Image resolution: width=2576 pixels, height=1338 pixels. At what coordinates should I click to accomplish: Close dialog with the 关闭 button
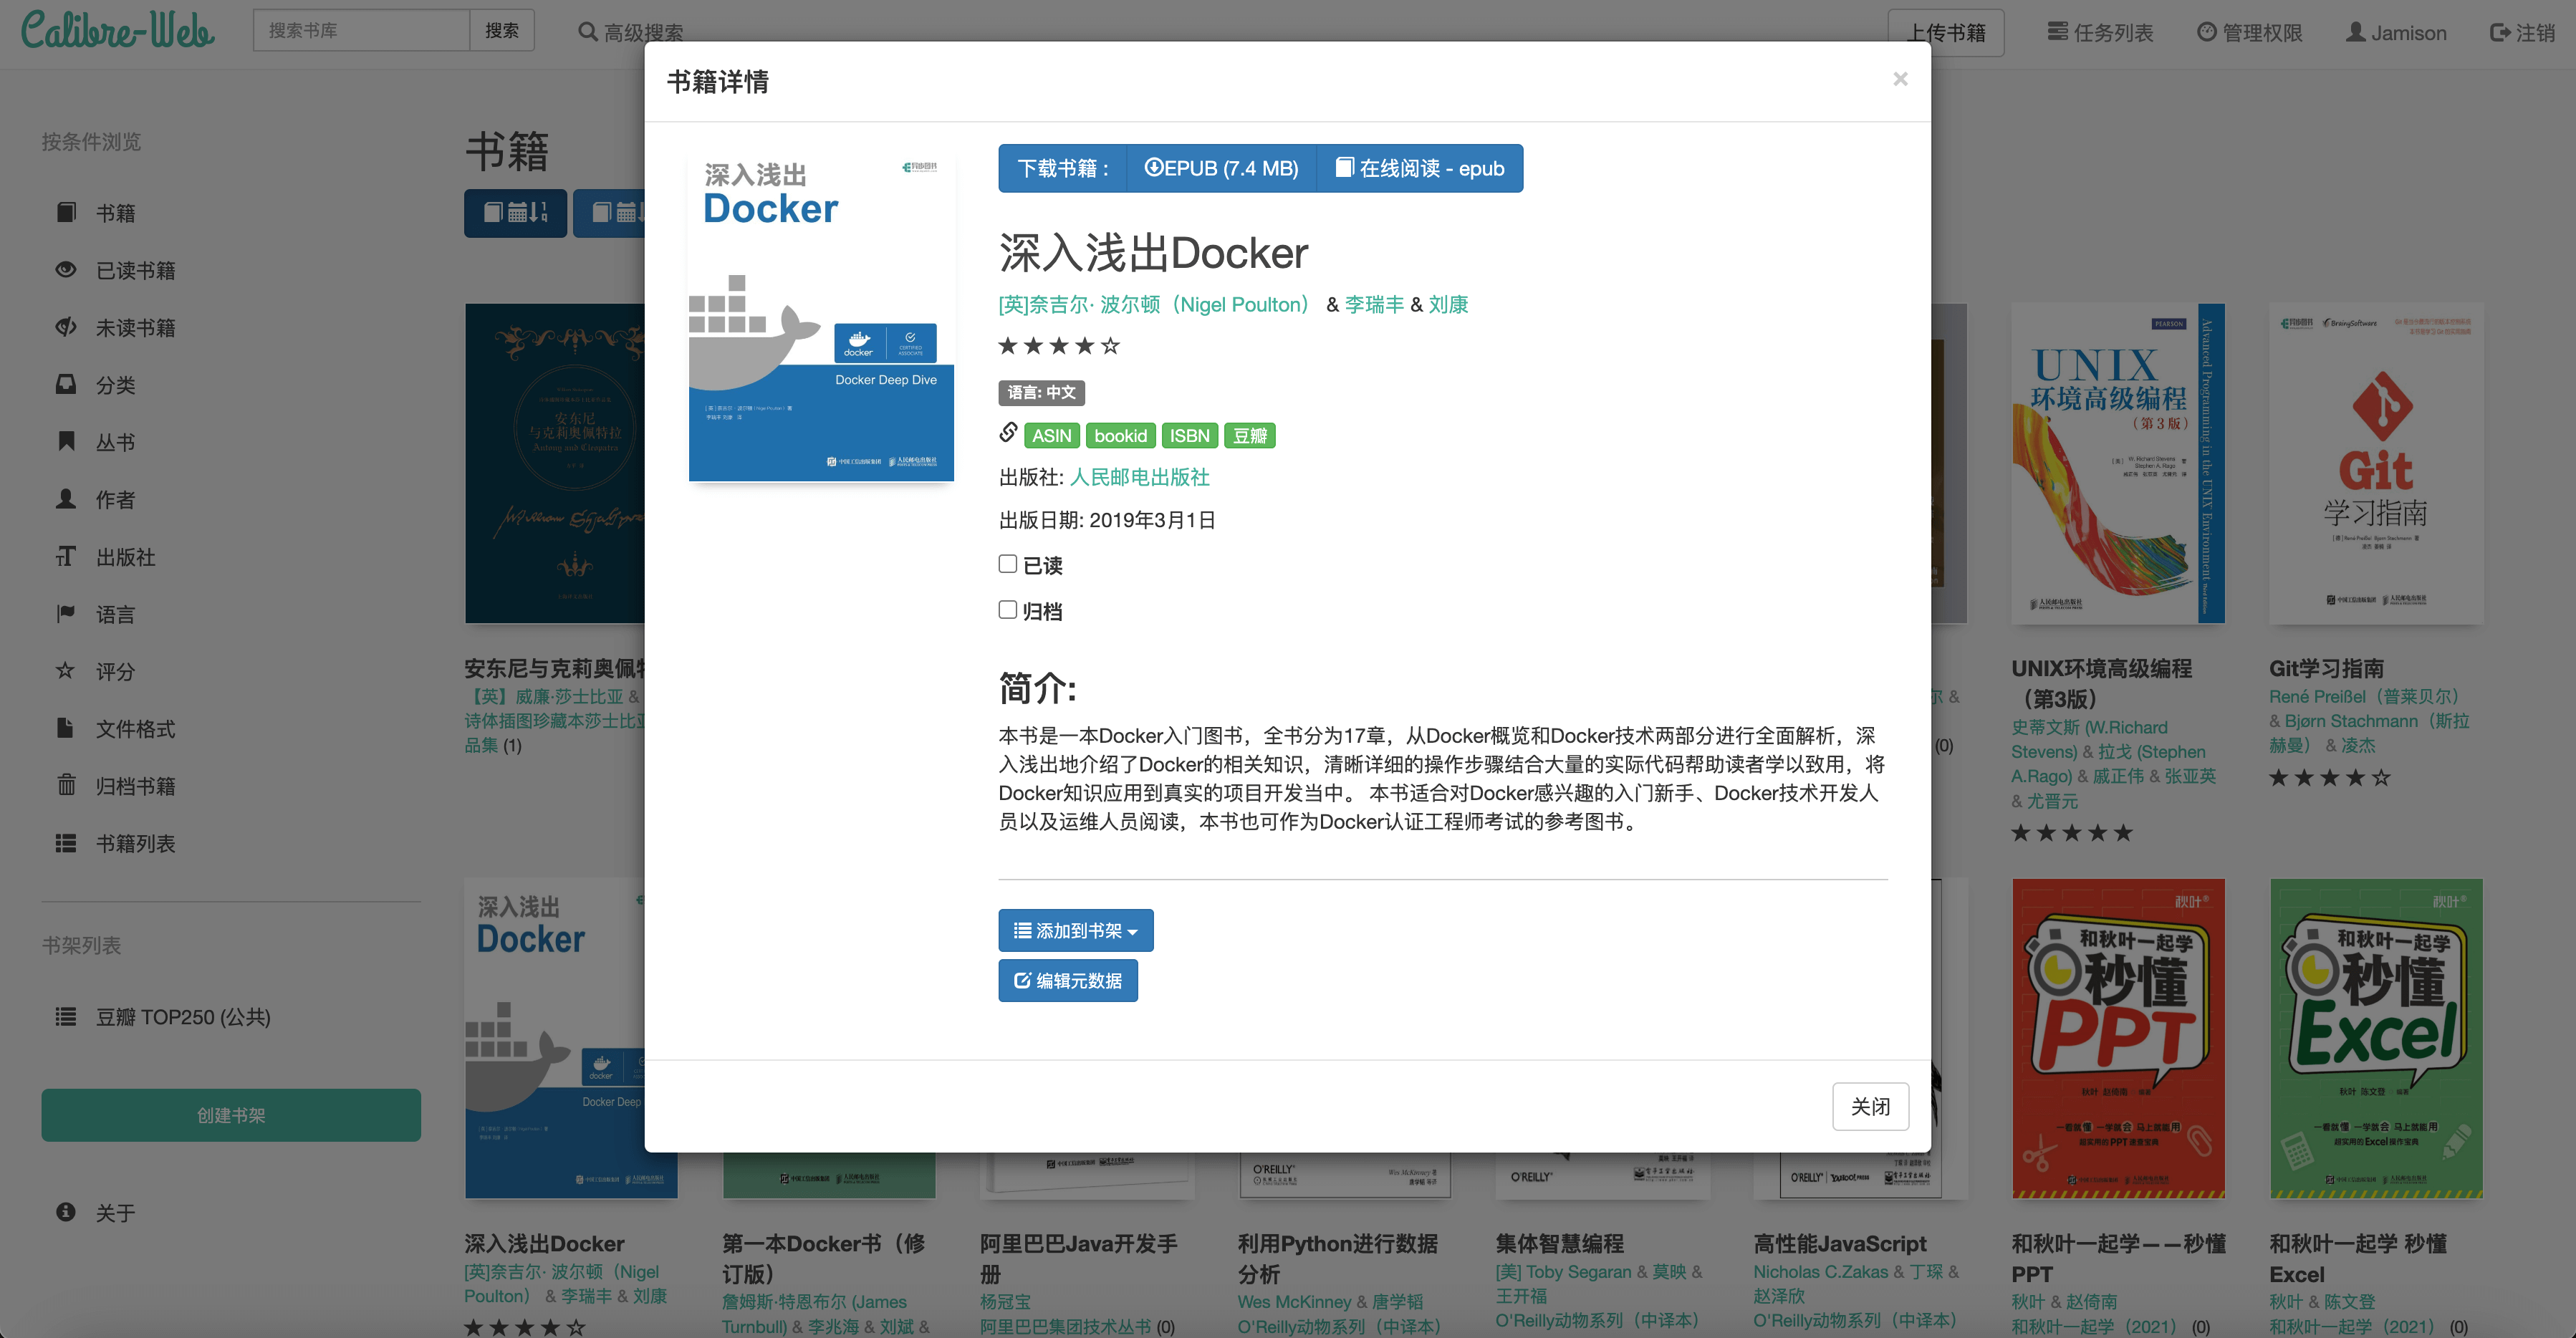click(x=1869, y=1106)
